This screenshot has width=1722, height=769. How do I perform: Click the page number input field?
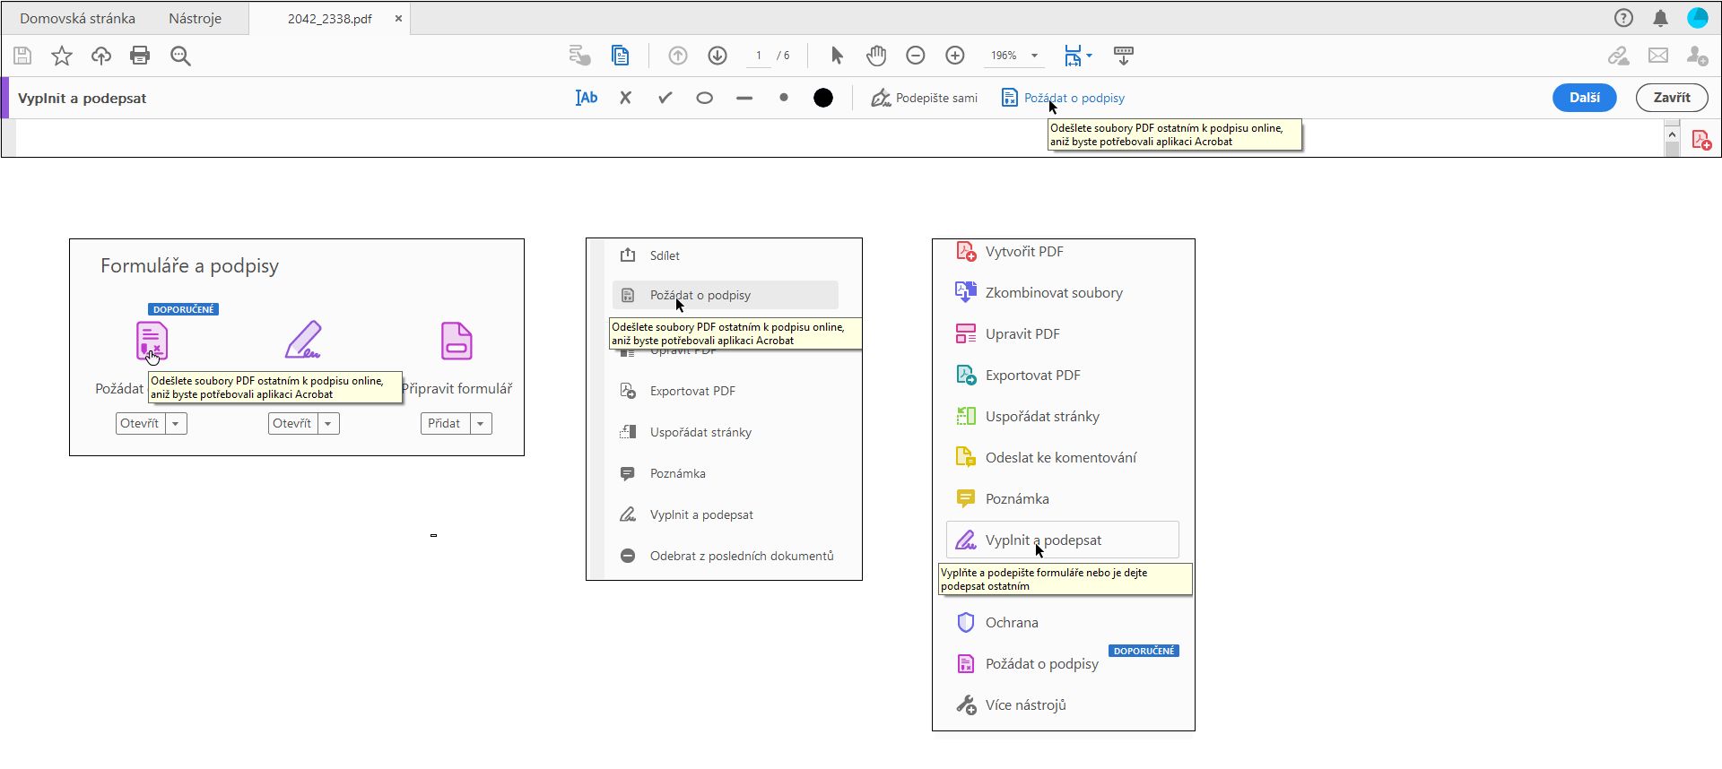pos(759,56)
